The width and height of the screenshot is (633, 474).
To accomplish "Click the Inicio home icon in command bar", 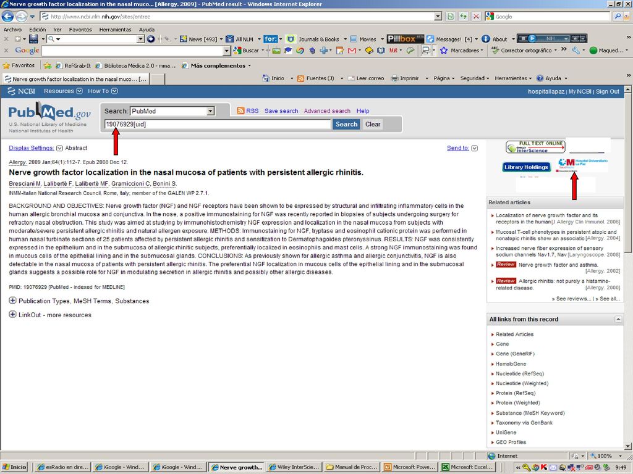I will pyautogui.click(x=266, y=78).
